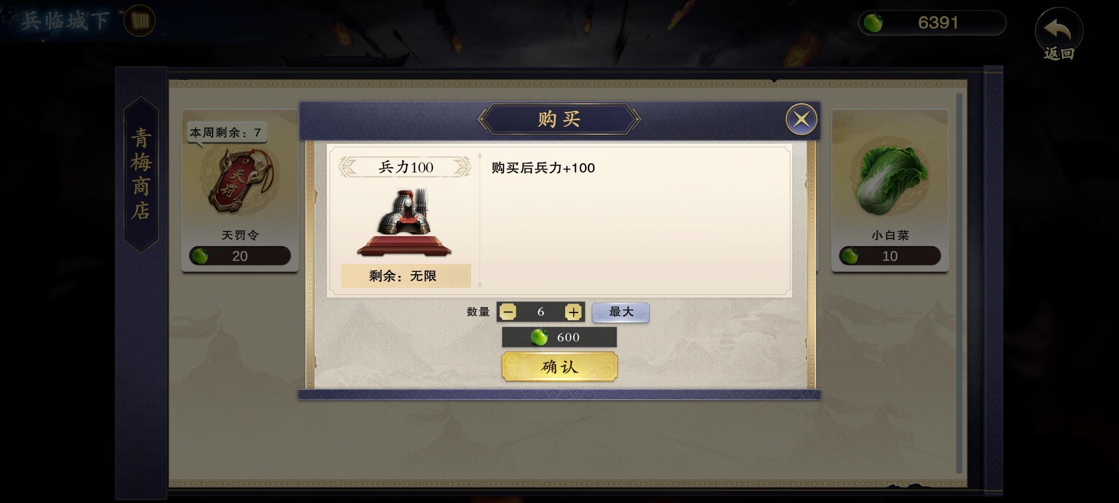The height and width of the screenshot is (503, 1119).
Task: Click the 本周剩余 7 badge
Action: (x=227, y=133)
